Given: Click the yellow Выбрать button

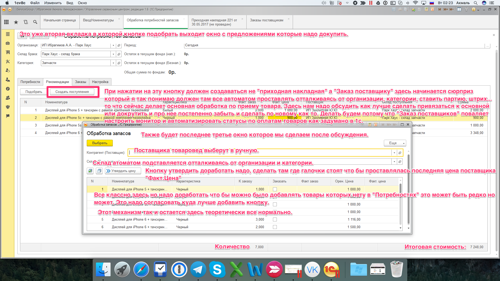Looking at the screenshot, I should (x=99, y=143).
